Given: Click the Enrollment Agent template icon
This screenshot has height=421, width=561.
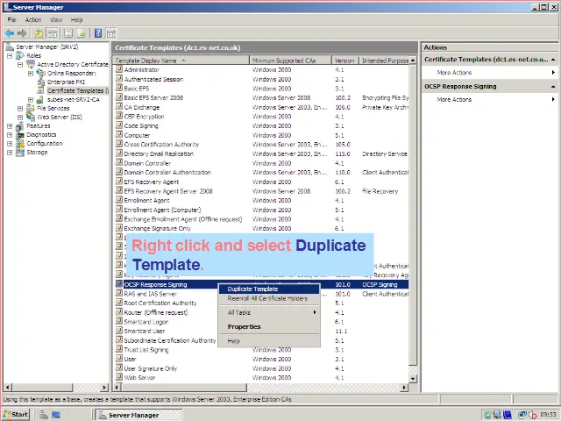Looking at the screenshot, I should coord(119,200).
